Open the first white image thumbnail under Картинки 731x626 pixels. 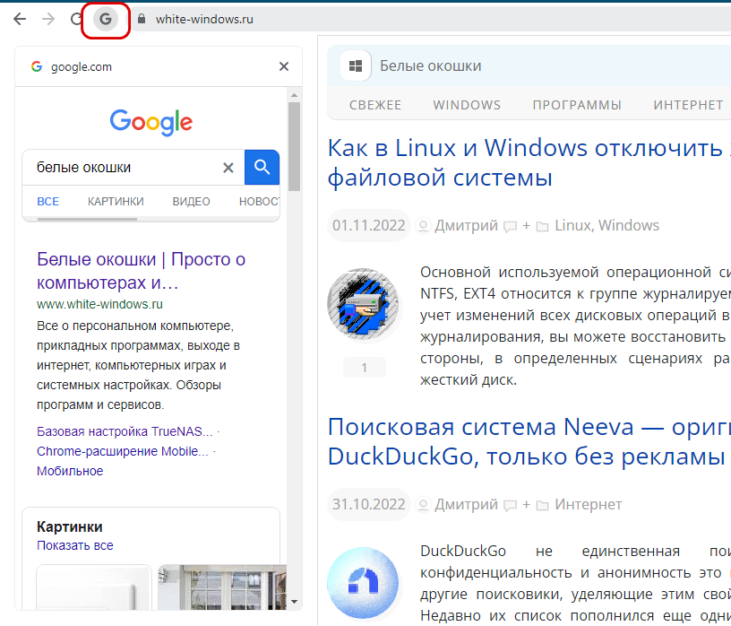point(94,587)
